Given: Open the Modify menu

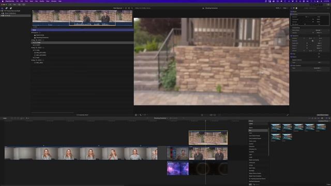Looking at the screenshot, I should 42,1.
